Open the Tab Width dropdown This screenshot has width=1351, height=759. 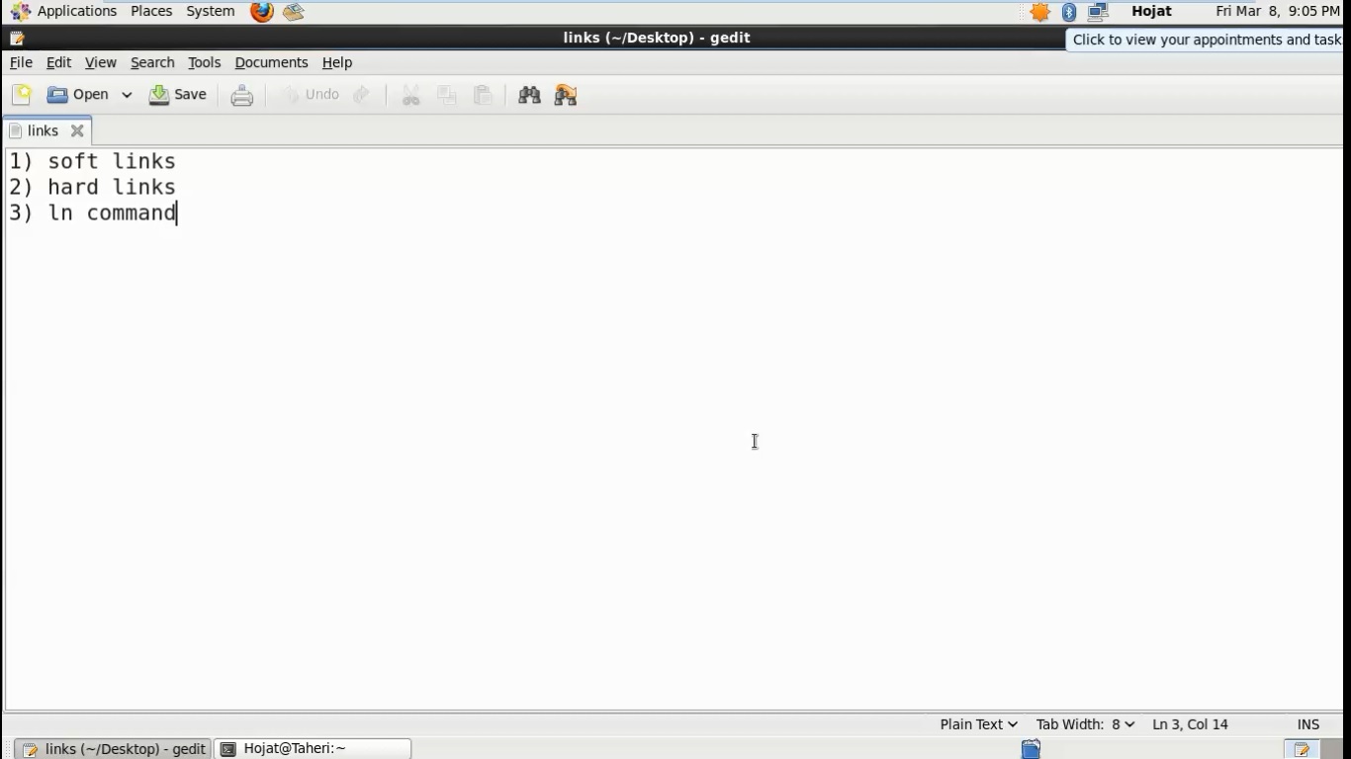1085,724
